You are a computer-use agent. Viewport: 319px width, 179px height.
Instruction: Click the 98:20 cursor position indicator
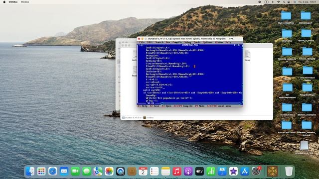151,103
